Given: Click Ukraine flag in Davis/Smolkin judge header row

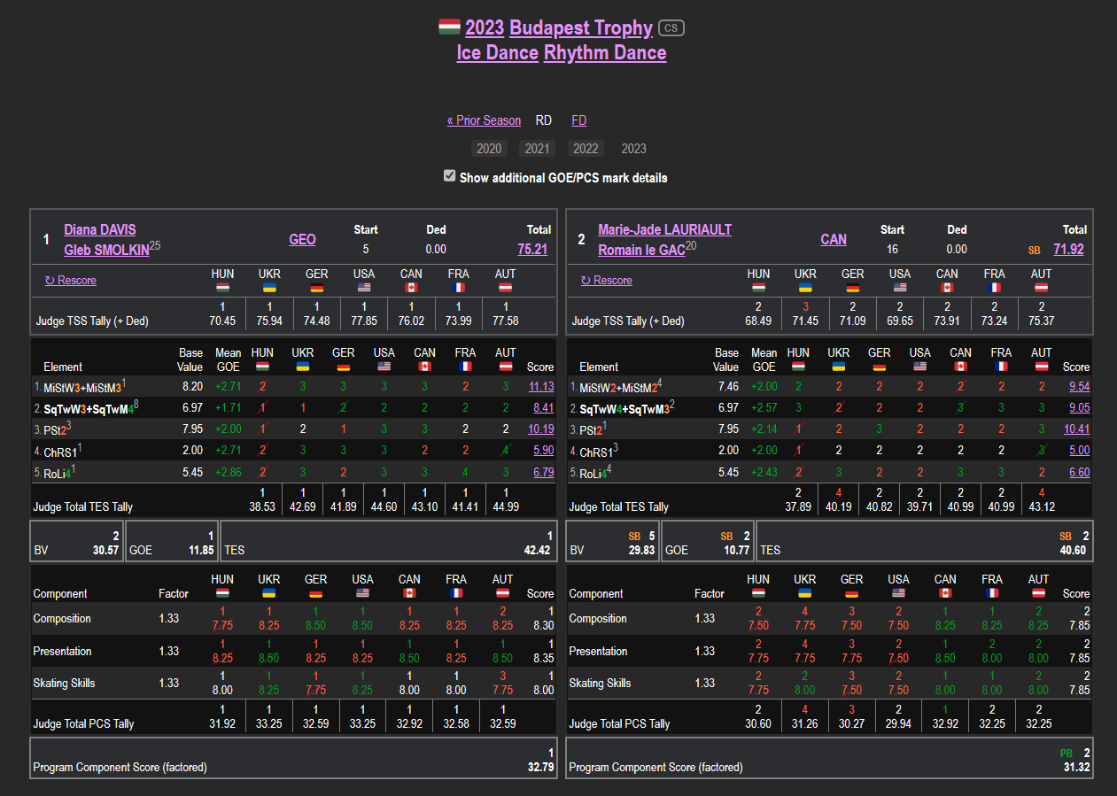Looking at the screenshot, I should 269,287.
